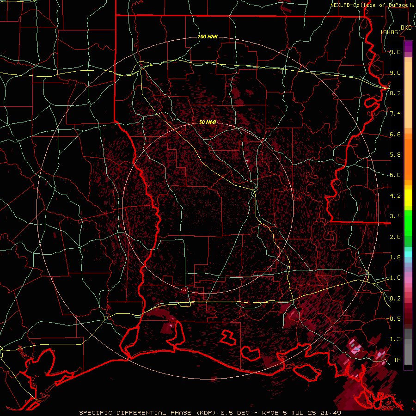Click the TH label on the color scale
The width and height of the screenshot is (416, 416).
(x=397, y=360)
